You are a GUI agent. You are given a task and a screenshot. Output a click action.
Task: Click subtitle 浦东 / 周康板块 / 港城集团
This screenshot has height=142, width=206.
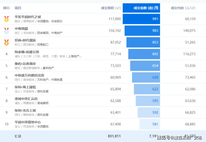point(31,103)
